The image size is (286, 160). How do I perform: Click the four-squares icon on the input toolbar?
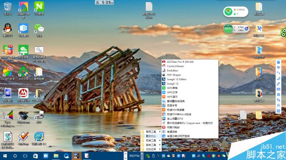(x=278, y=111)
